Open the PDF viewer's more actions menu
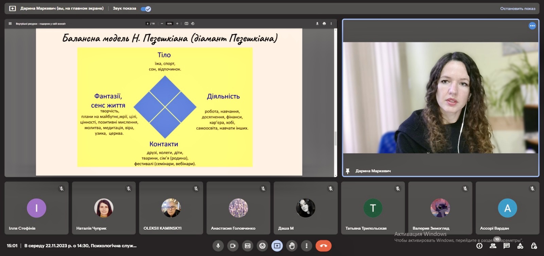 pyautogui.click(x=331, y=24)
